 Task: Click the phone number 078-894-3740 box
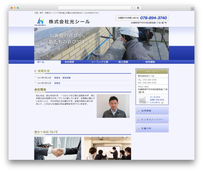142,18
